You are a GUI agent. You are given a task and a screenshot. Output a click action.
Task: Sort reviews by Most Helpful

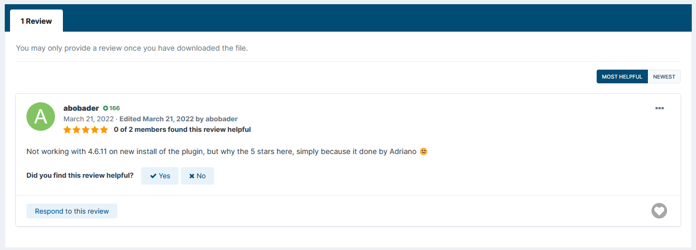point(622,76)
